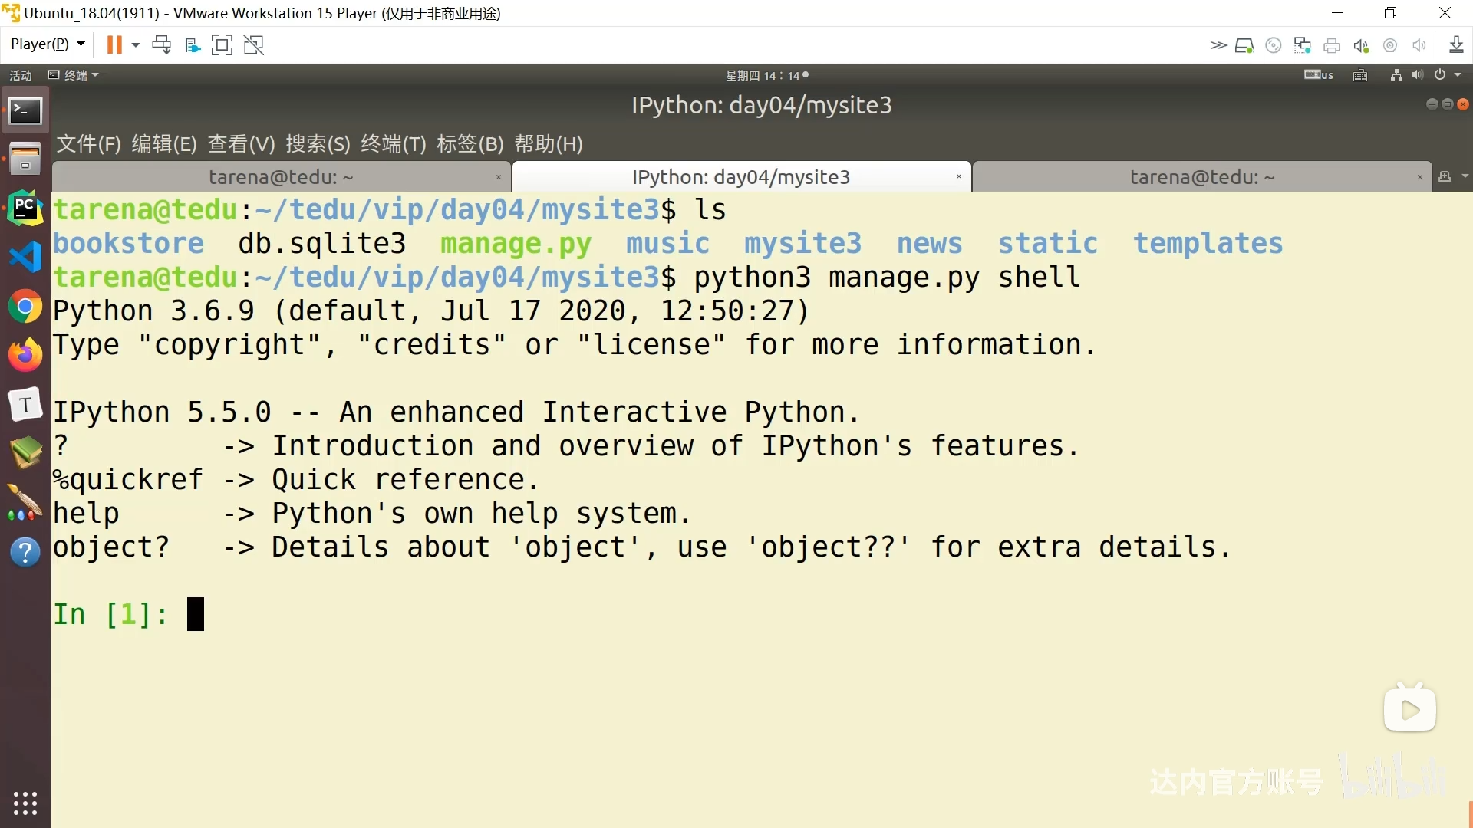This screenshot has height=828, width=1473.
Task: Open the Terminal icon in the dock
Action: click(x=25, y=112)
